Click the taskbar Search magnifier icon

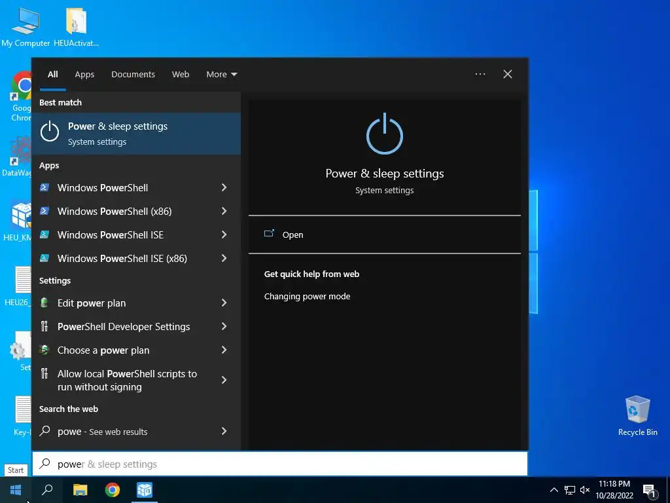point(47,490)
